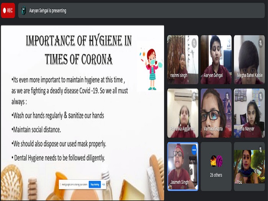Select Aaryan Sehgal's video tile
This screenshot has height=201, width=268.
tap(216, 59)
